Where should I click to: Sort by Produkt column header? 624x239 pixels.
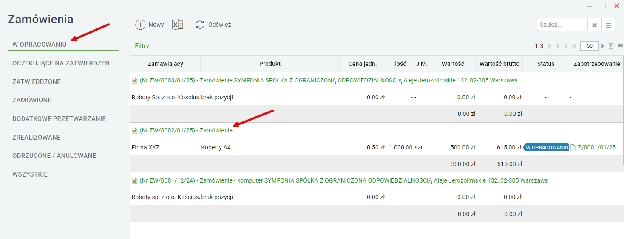270,64
